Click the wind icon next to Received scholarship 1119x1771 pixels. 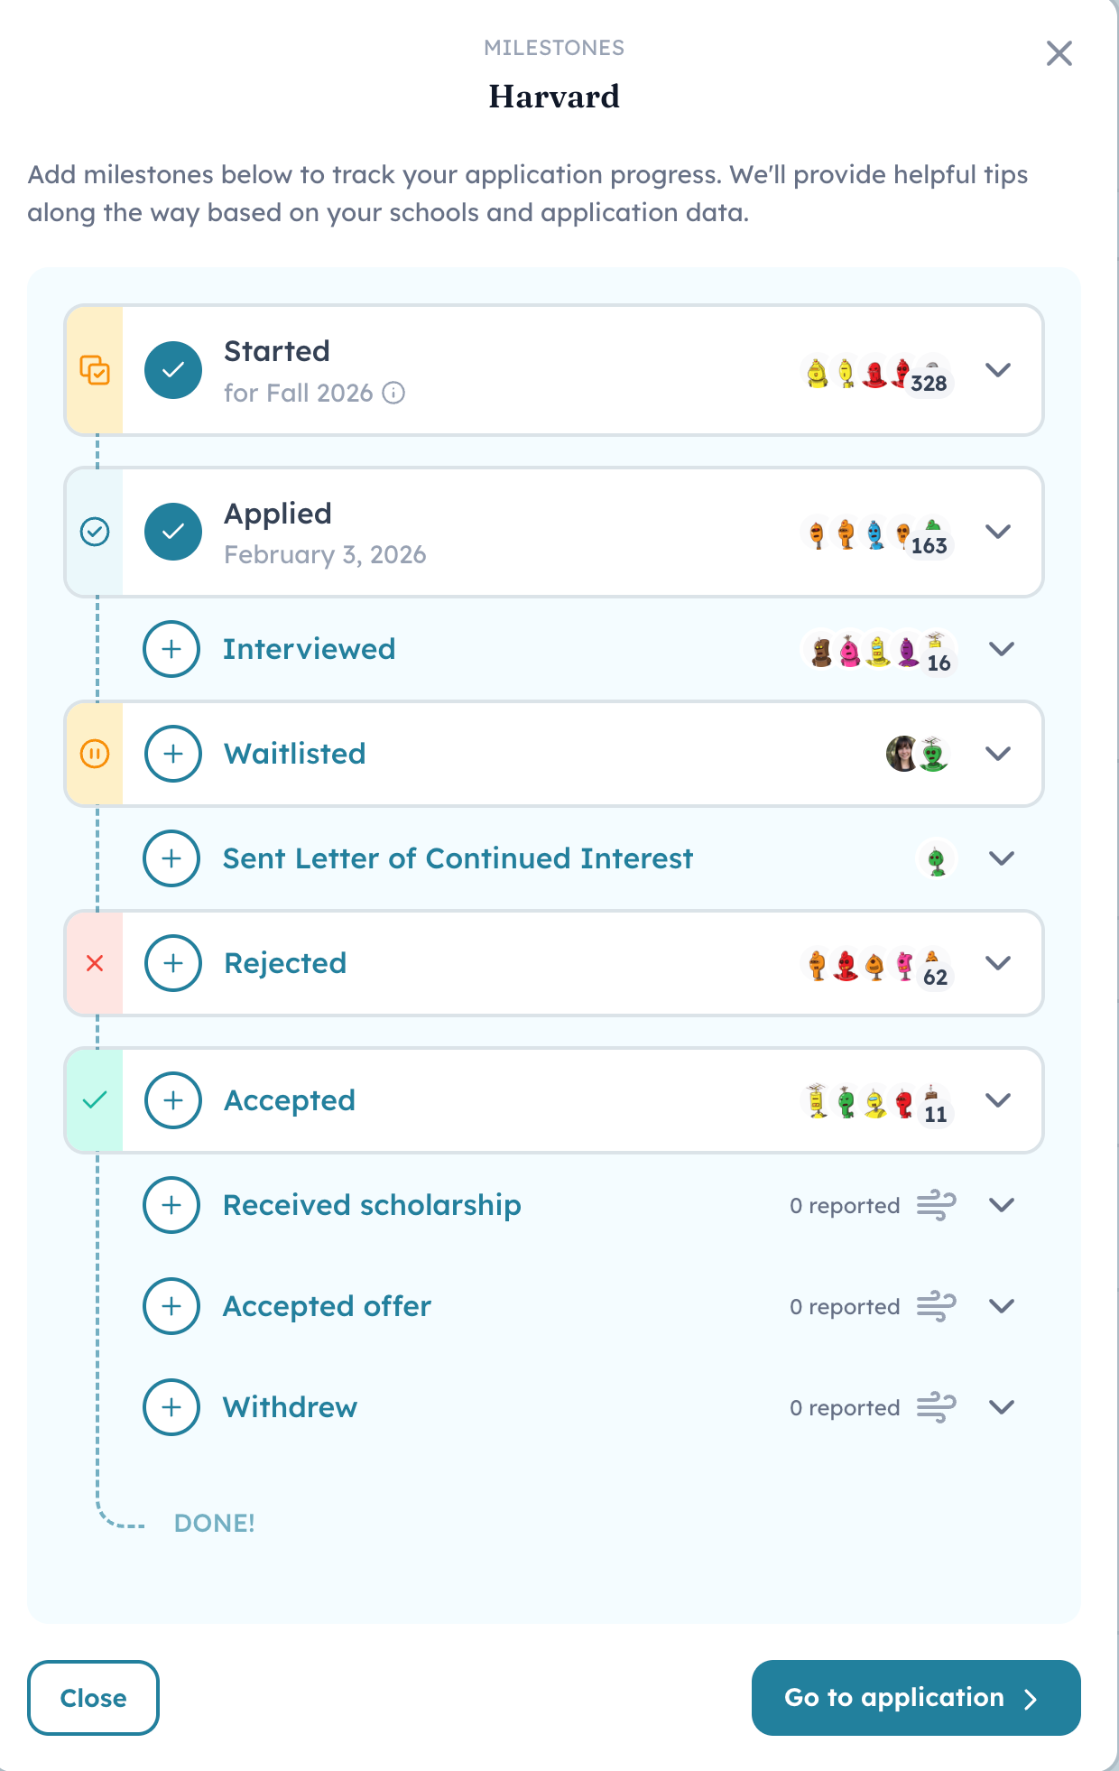tap(936, 1205)
